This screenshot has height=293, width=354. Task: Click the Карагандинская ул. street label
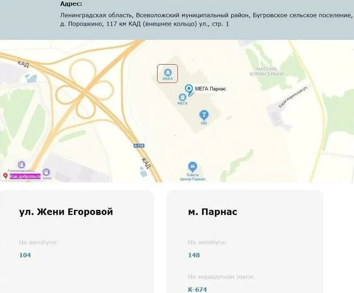[293, 96]
